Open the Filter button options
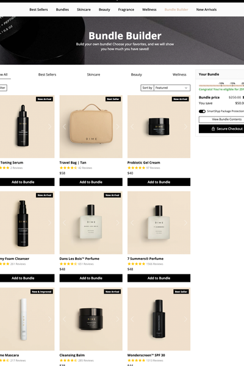This screenshot has height=366, width=244. coord(3,88)
